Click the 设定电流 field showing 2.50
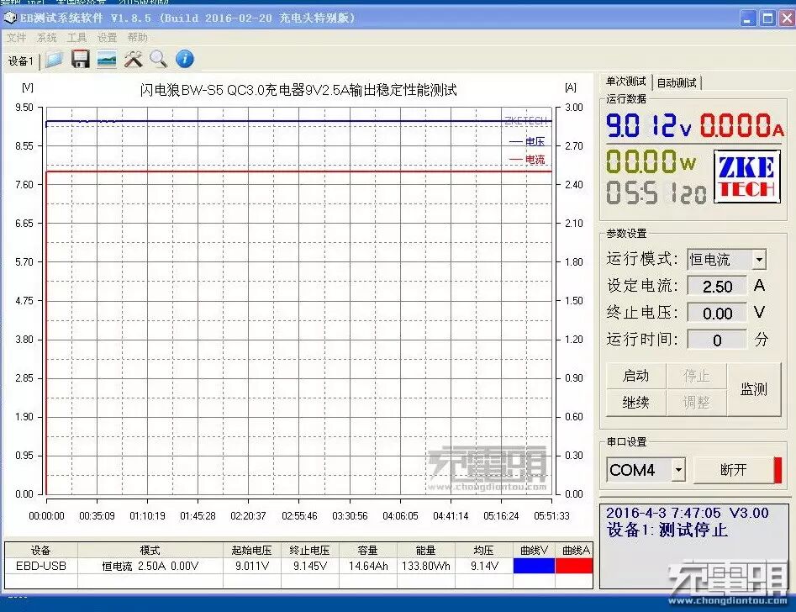This screenshot has width=796, height=612. [717, 286]
